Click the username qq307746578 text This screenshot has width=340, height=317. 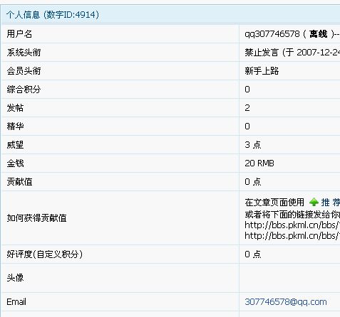(x=272, y=34)
